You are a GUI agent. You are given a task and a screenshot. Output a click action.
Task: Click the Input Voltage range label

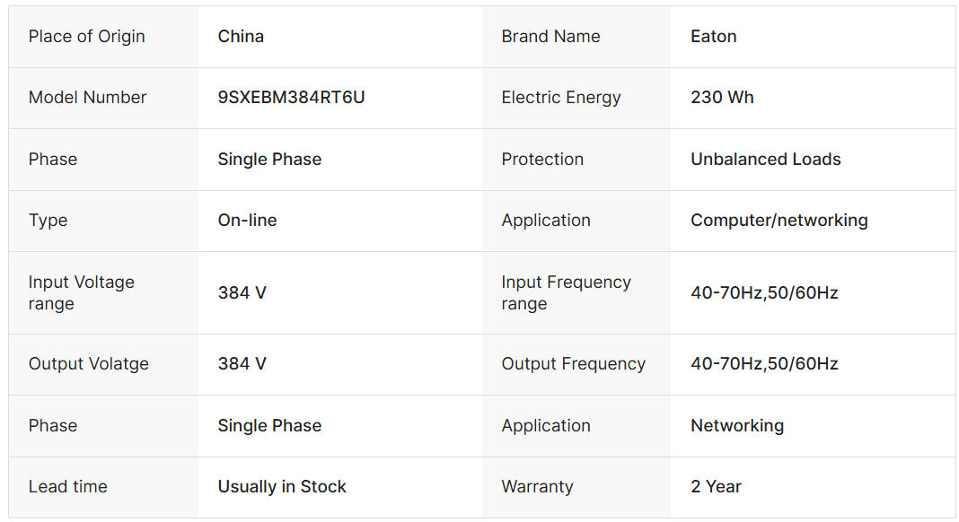point(81,292)
